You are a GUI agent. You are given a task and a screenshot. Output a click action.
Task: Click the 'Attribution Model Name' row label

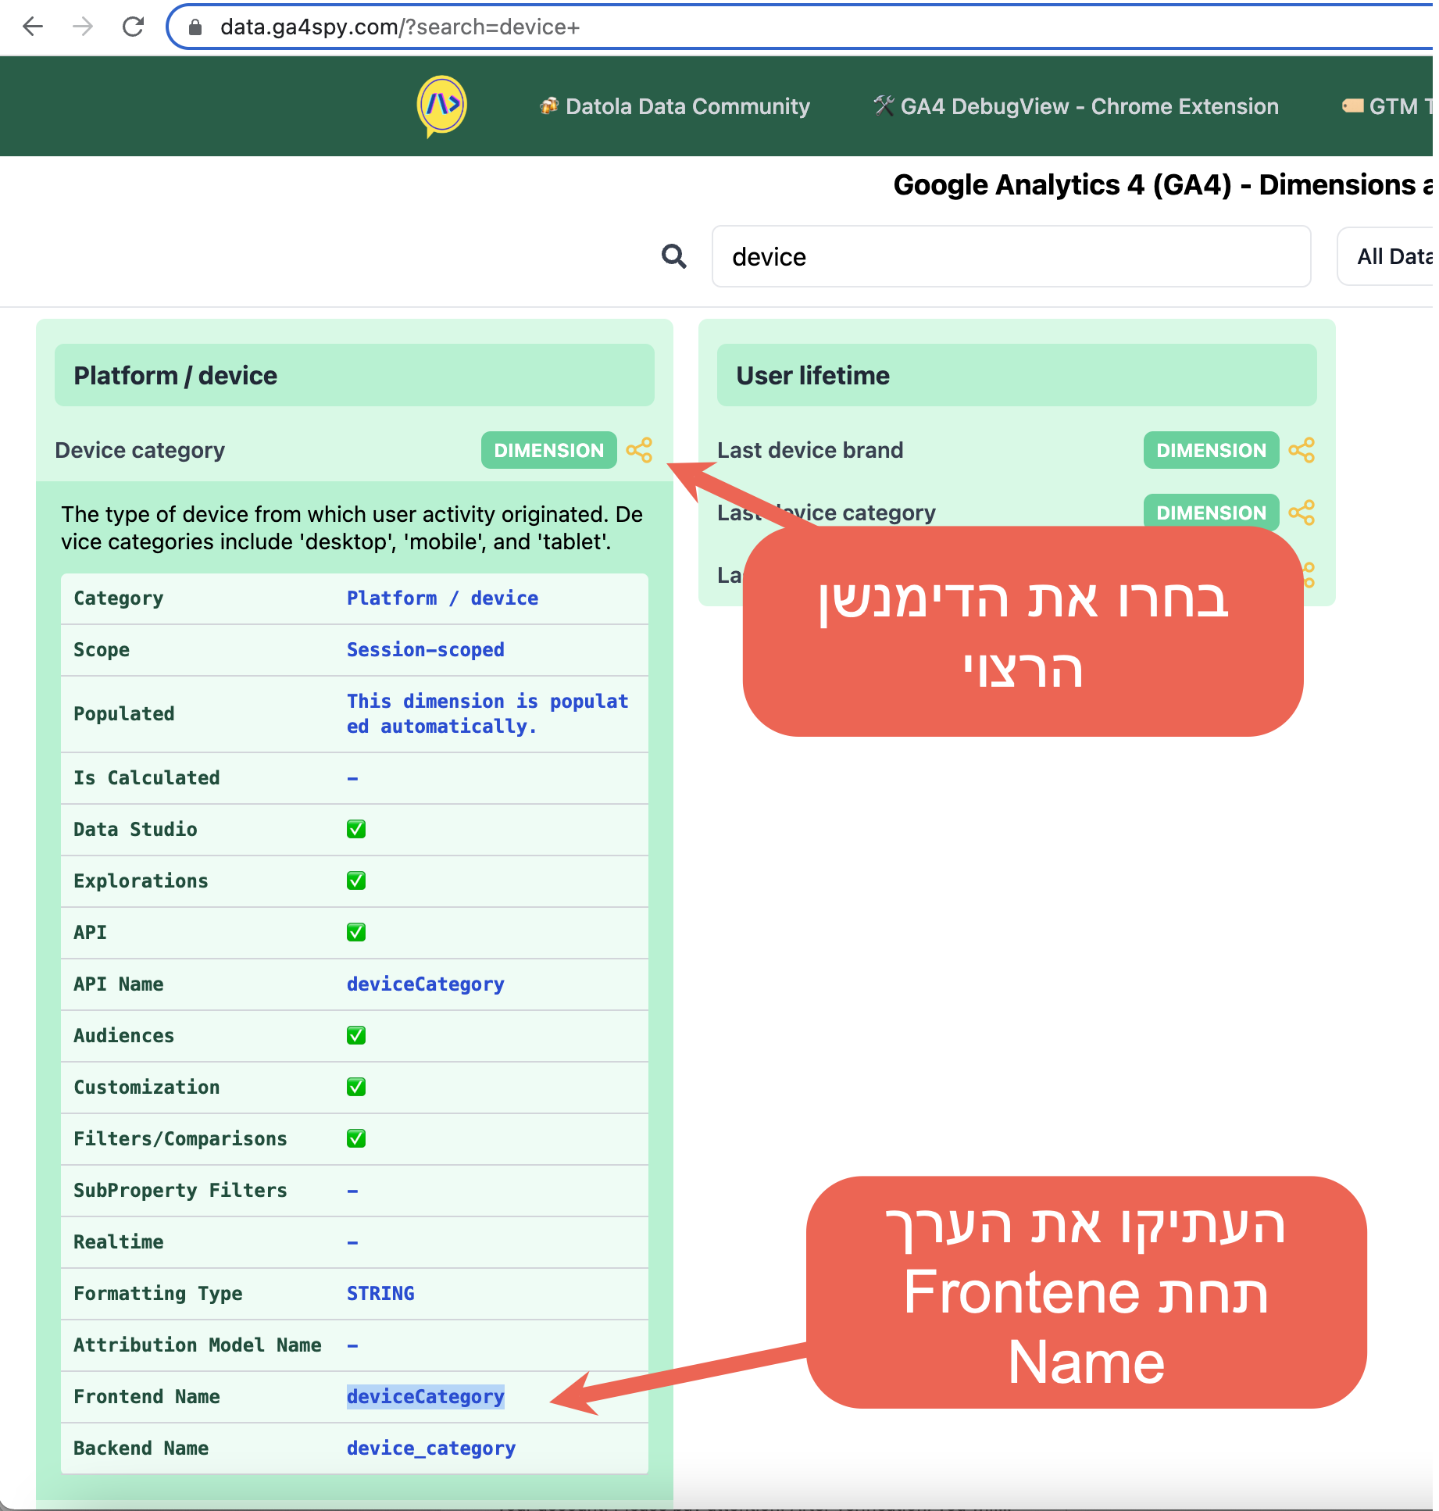point(198,1345)
